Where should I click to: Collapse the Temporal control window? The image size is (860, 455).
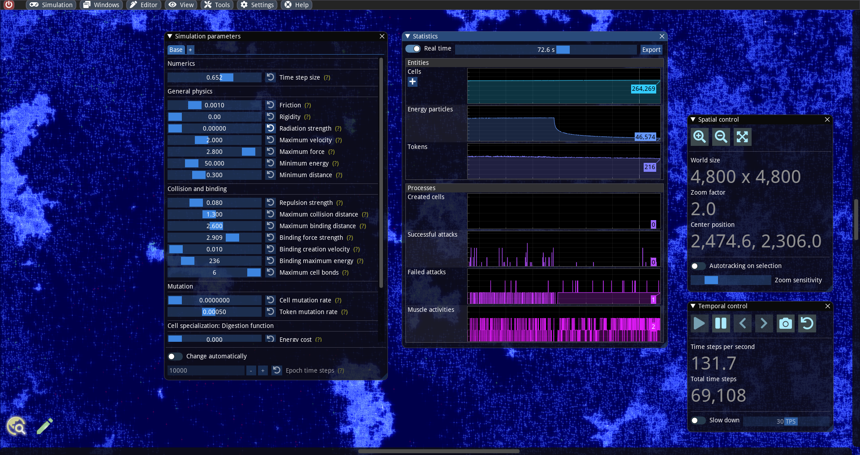tap(693, 306)
